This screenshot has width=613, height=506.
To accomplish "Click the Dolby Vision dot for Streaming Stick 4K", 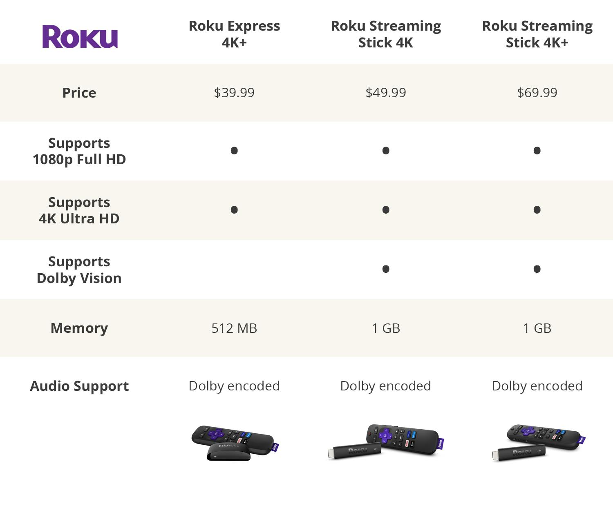I will click(x=386, y=269).
